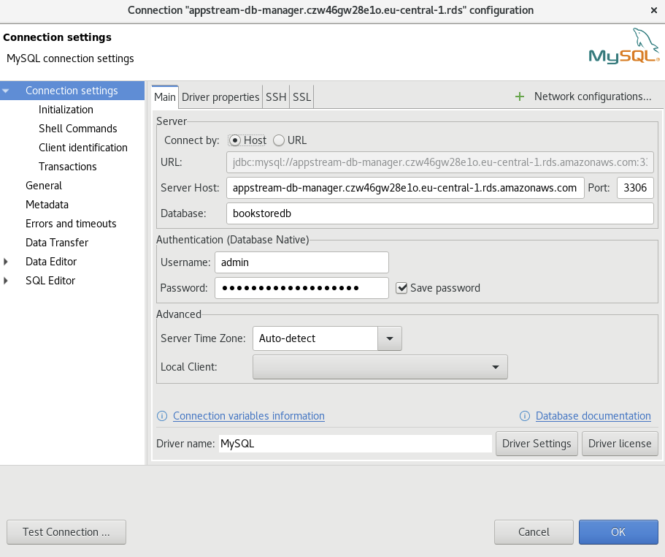Open the Server Time Zone dropdown
This screenshot has width=665, height=557.
point(390,338)
